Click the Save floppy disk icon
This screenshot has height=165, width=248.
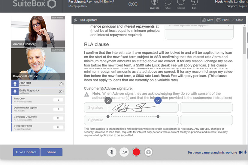point(204,20)
